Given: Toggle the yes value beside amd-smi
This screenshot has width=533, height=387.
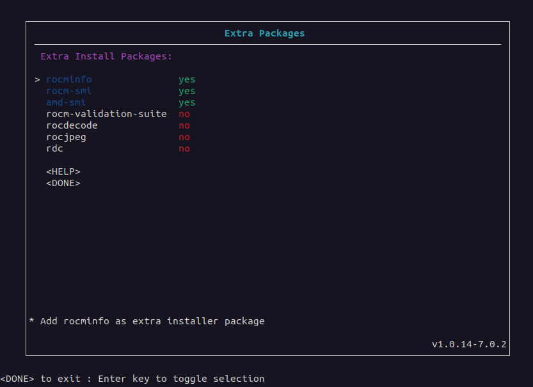Looking at the screenshot, I should [x=187, y=103].
